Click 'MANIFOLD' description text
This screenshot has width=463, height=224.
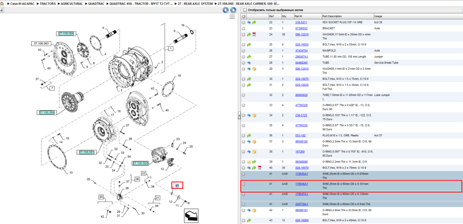pos(329,51)
